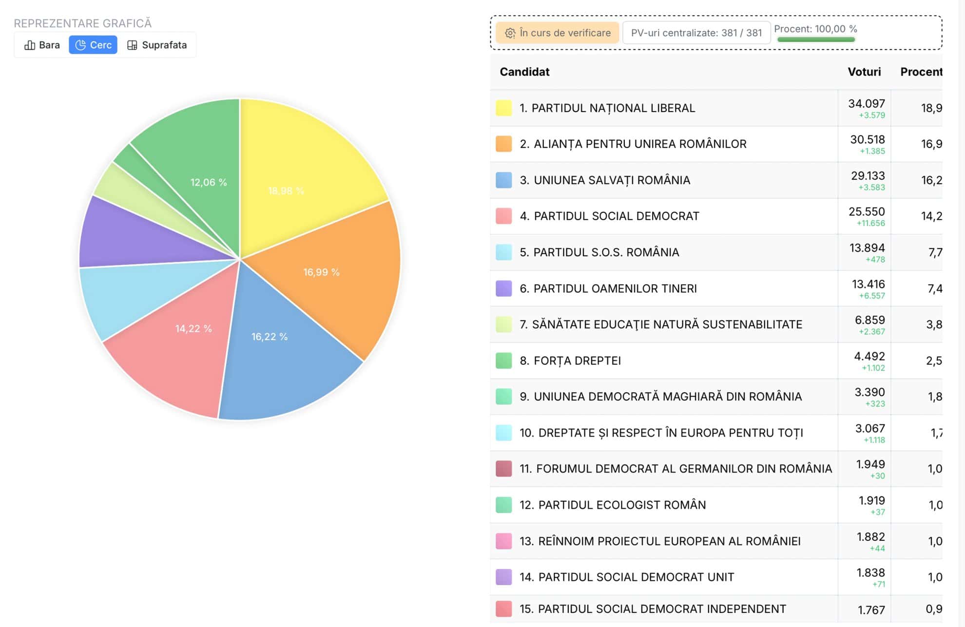Select the row 8. FORȚA DREPTEI
The width and height of the screenshot is (965, 627).
point(716,361)
